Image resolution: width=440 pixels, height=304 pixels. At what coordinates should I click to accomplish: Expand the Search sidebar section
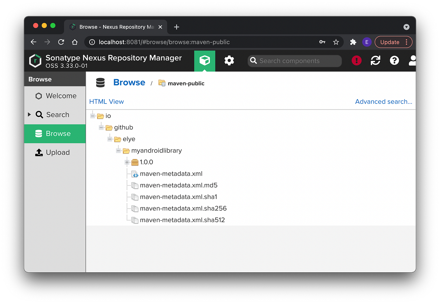(29, 115)
